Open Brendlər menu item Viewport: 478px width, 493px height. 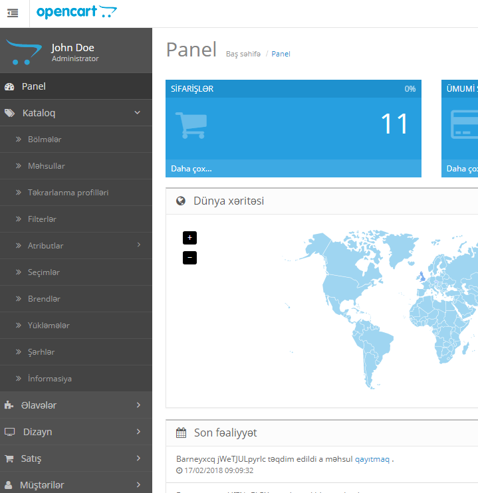pos(76,299)
